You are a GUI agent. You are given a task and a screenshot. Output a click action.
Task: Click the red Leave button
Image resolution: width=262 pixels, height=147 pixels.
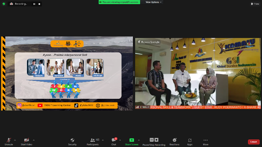pyautogui.click(x=254, y=142)
